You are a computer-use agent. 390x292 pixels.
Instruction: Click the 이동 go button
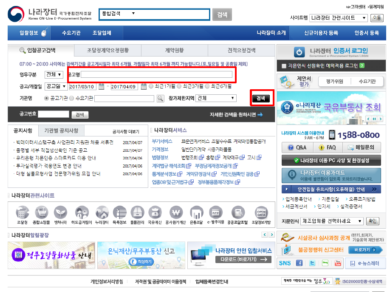coord(377,18)
